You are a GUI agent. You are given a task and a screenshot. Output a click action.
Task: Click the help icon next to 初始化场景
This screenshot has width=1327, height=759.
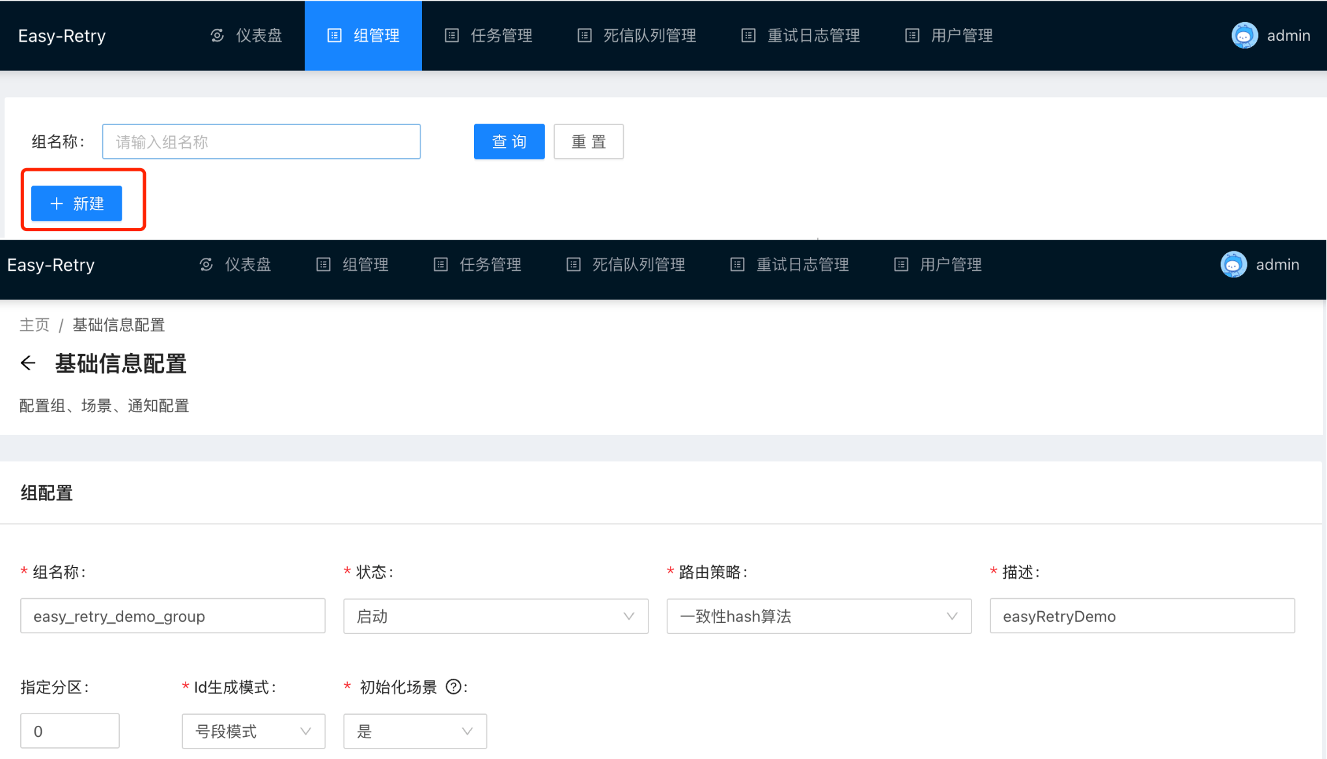pyautogui.click(x=453, y=687)
